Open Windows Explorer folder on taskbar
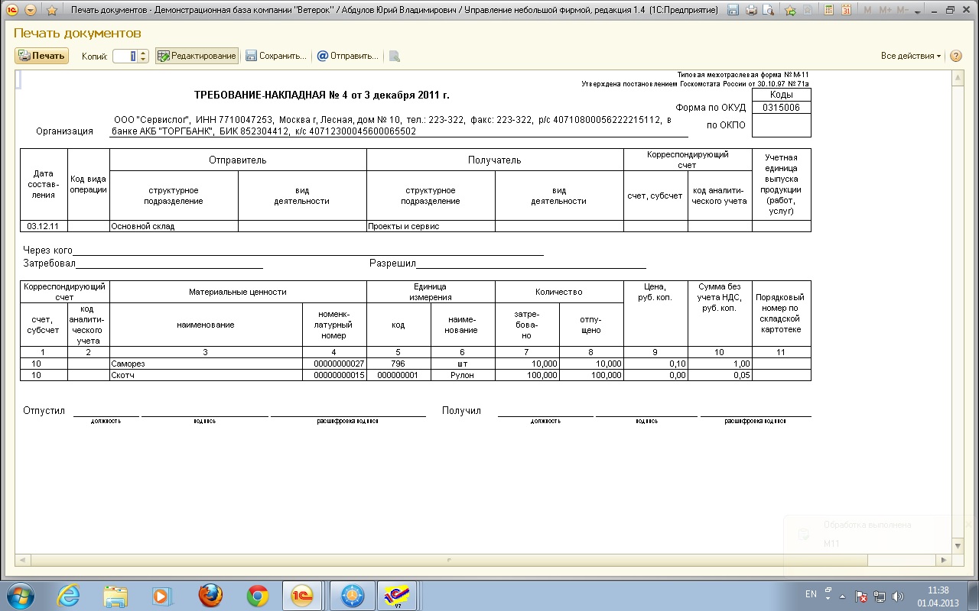The height and width of the screenshot is (611, 979). [115, 595]
